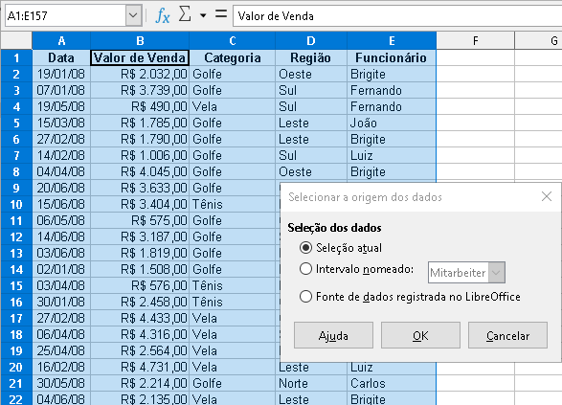Click the Ajuda button
This screenshot has width=562, height=405.
click(333, 335)
